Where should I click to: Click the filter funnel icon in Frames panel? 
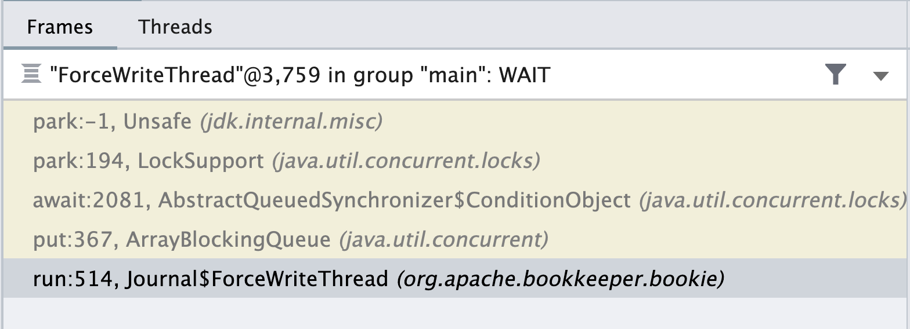836,75
